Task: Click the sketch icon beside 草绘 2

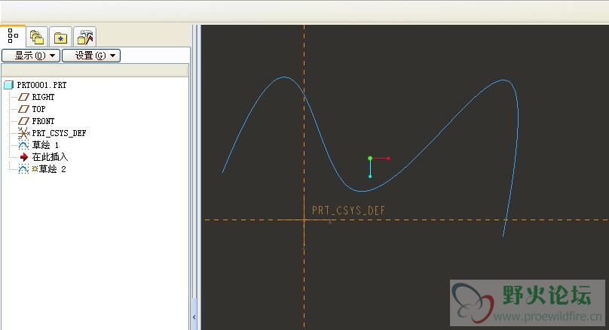Action: click(x=23, y=169)
